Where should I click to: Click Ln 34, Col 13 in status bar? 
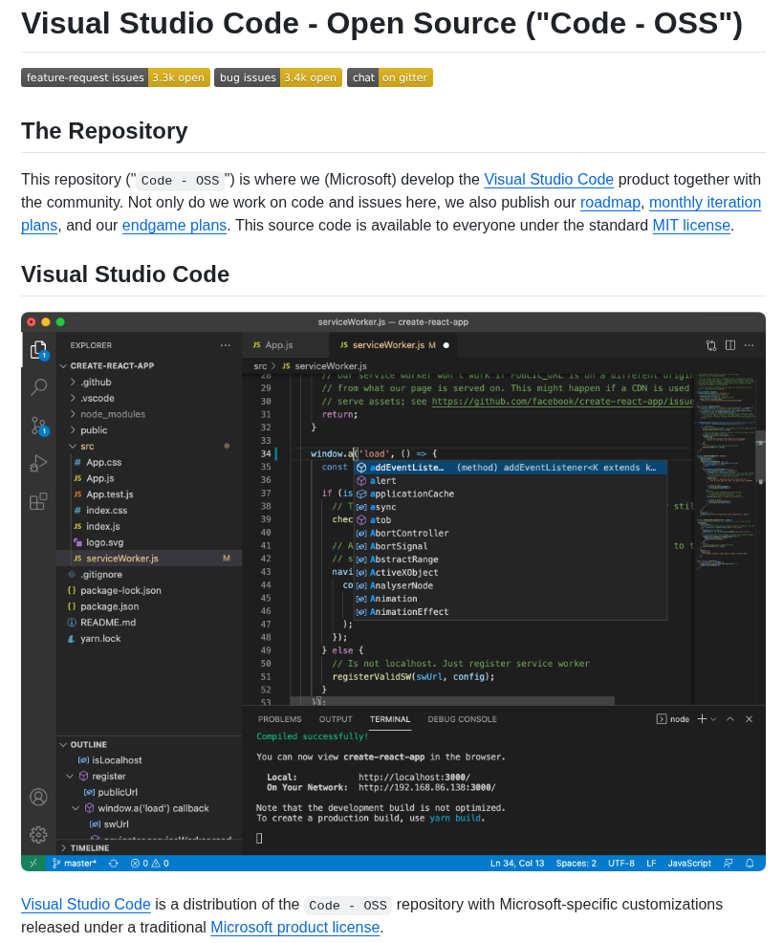(517, 863)
